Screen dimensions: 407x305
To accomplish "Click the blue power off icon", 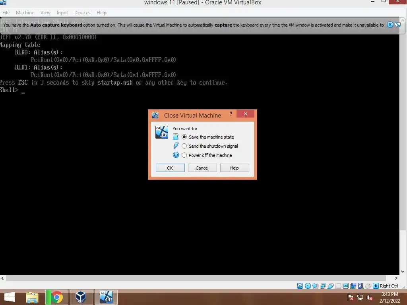I will point(176,155).
